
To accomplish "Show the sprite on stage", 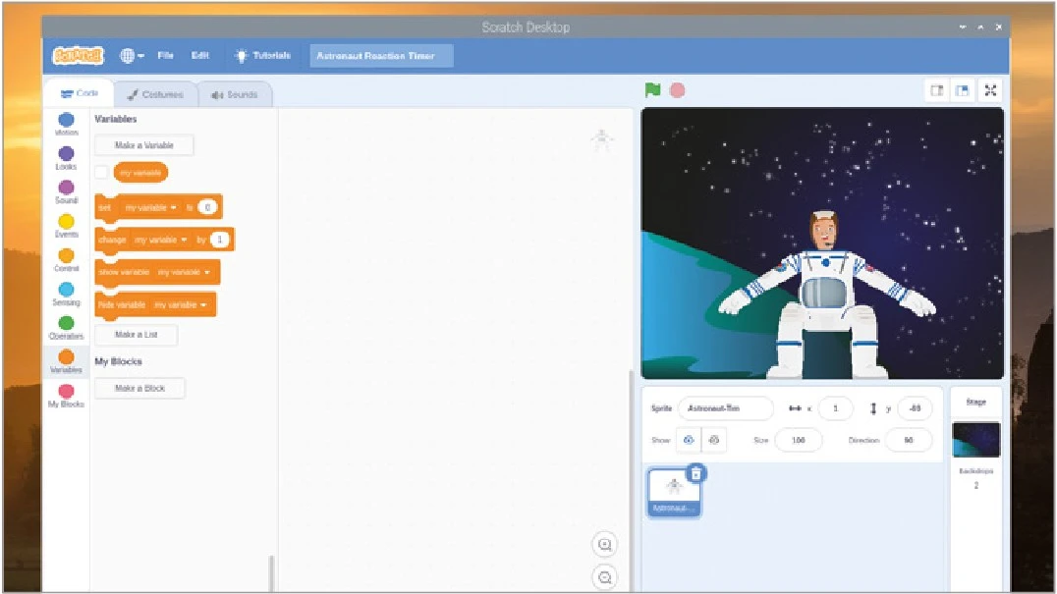I will click(690, 440).
